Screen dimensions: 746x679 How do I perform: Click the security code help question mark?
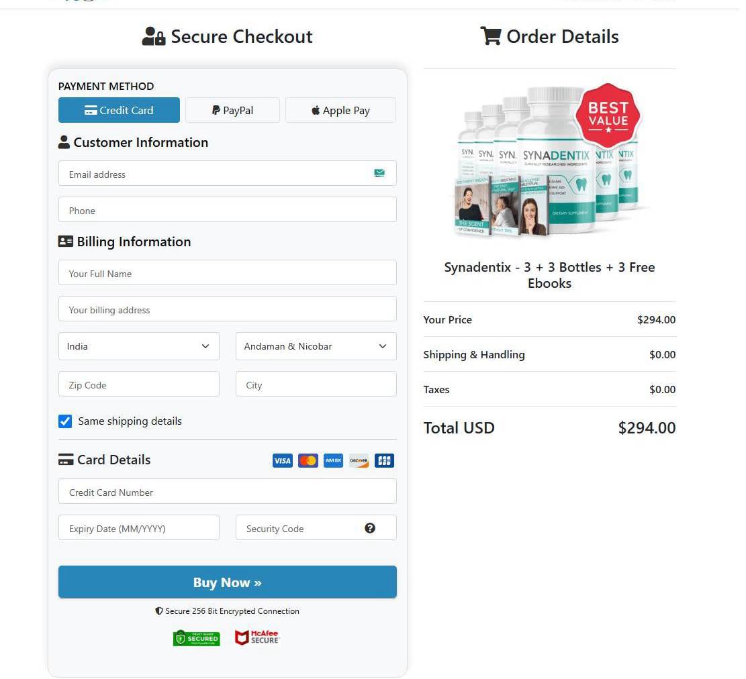(370, 528)
